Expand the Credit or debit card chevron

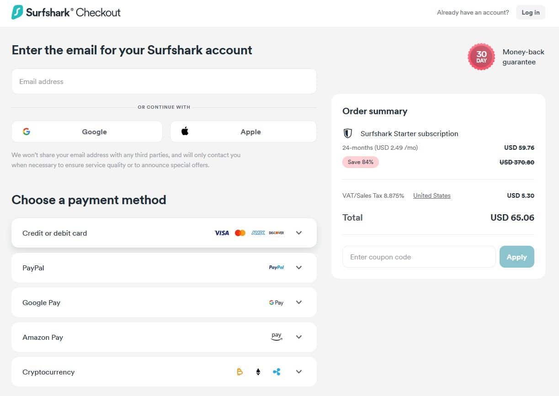pyautogui.click(x=299, y=233)
